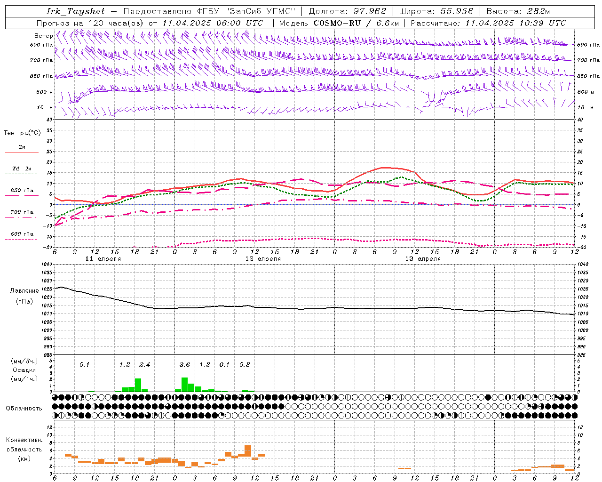Screen dimensions: 602x482
Task: Click the station name Irk_Tayshet in the header
Action: 76,11
